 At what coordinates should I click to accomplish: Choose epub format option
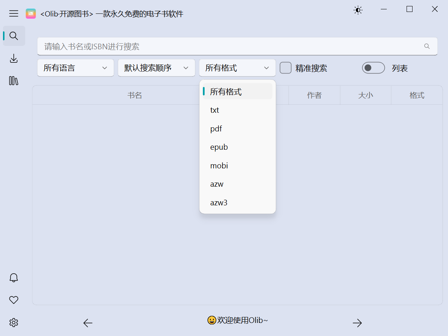[237, 147]
